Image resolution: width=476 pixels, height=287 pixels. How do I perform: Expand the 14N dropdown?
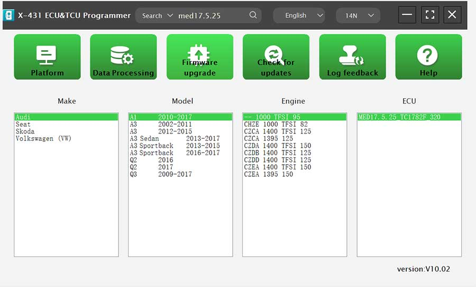coord(358,16)
